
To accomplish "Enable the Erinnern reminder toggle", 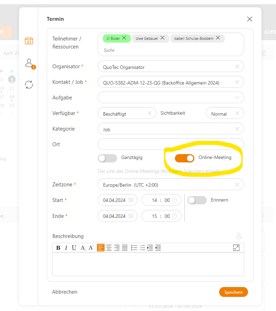I will click(197, 200).
